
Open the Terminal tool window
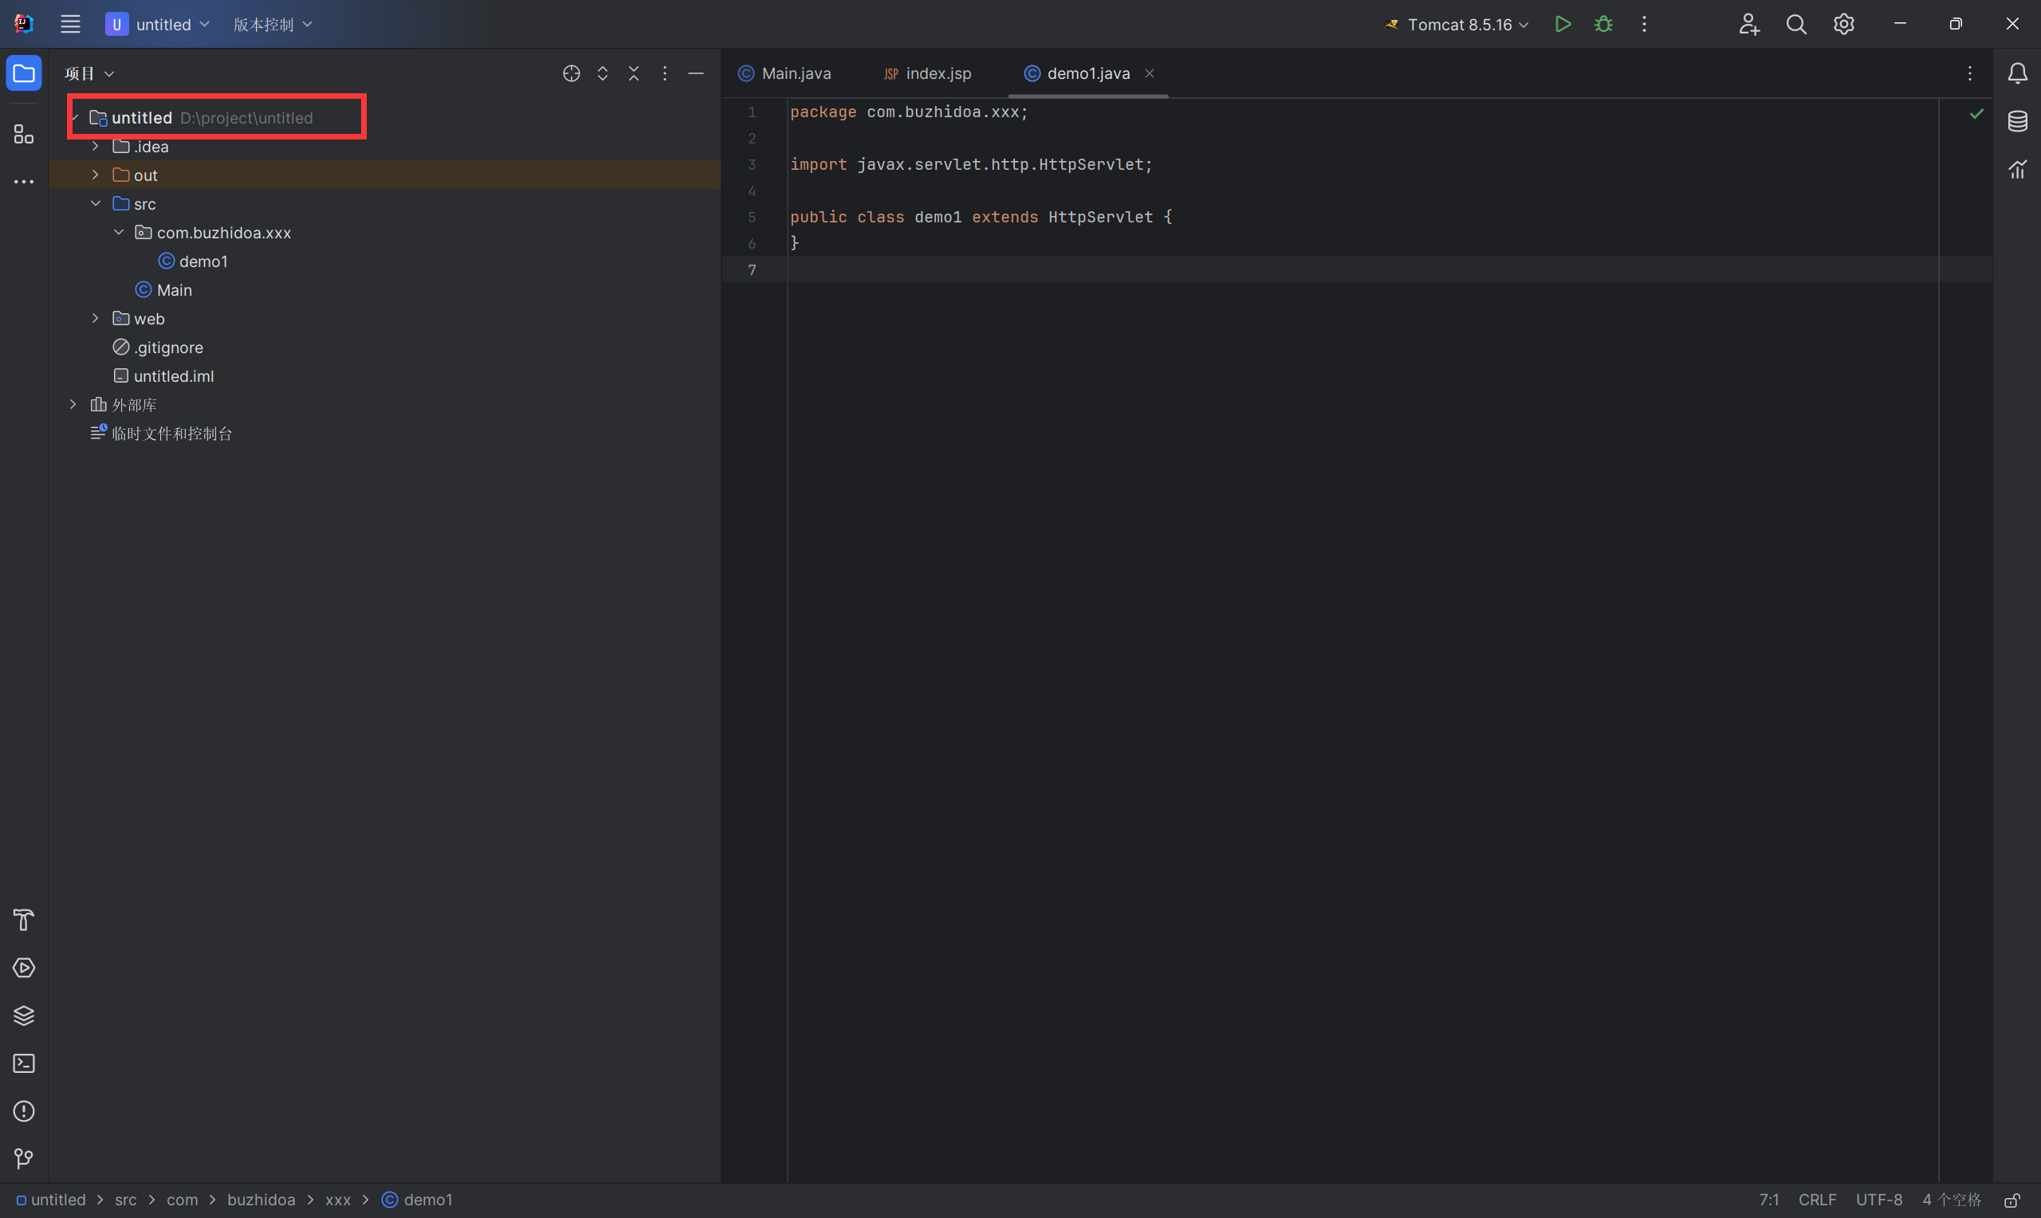(24, 1063)
